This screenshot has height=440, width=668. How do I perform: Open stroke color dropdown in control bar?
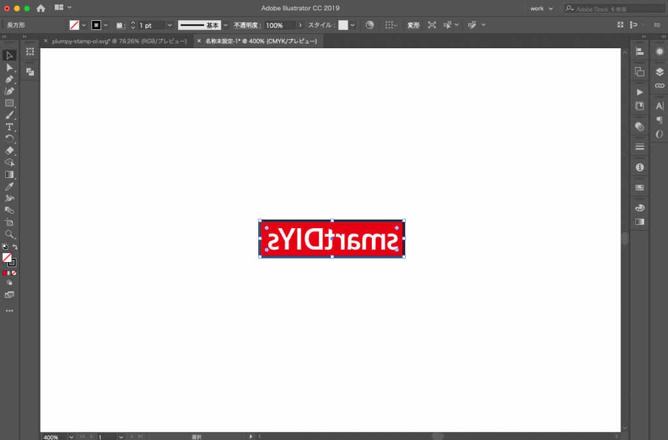pos(106,25)
